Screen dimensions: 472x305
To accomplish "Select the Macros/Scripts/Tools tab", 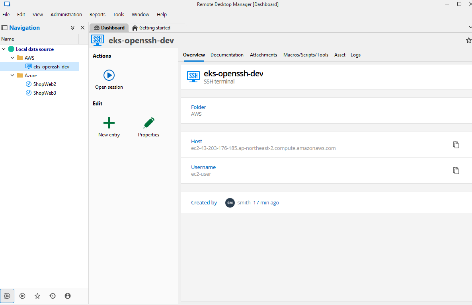I will click(306, 55).
